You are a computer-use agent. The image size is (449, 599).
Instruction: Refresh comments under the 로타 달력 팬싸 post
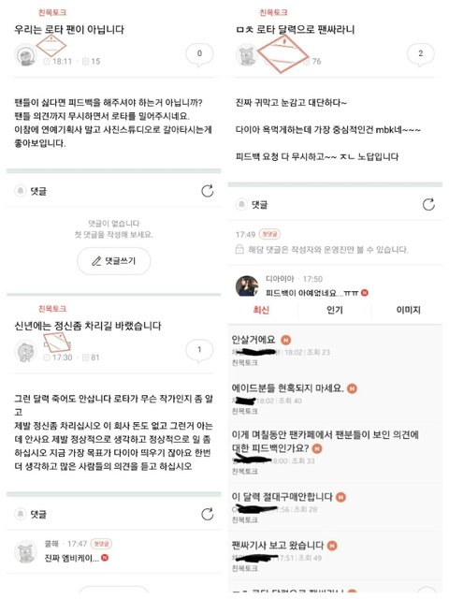pos(428,204)
